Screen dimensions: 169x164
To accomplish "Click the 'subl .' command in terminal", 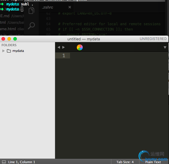I will coord(27,4).
